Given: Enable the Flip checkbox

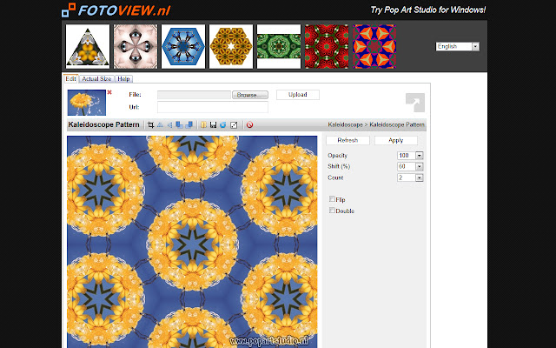Looking at the screenshot, I should click(x=332, y=199).
